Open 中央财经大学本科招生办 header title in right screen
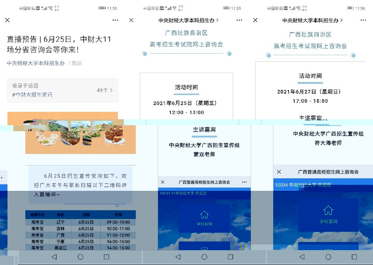Viewport: 373px width, 265px height. [x=312, y=20]
